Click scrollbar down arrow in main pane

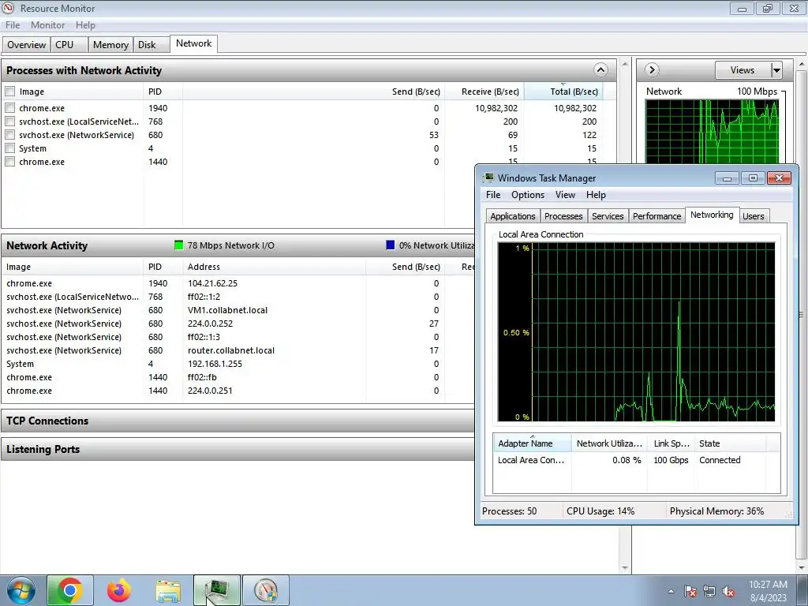[x=625, y=568]
